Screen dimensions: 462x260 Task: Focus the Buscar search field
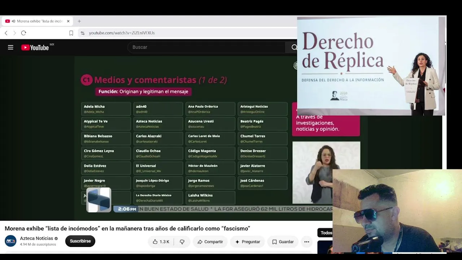pyautogui.click(x=206, y=47)
